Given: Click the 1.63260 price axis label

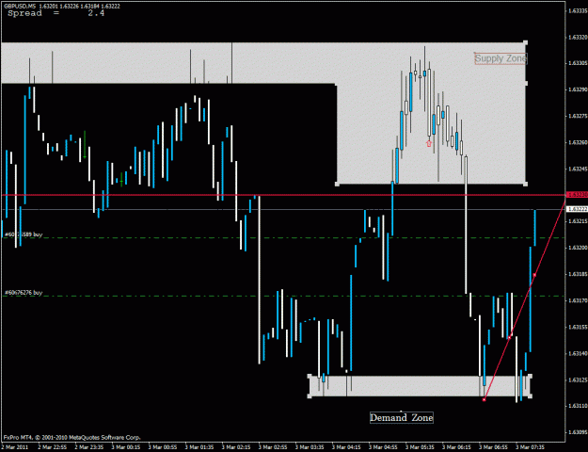Looking at the screenshot, I should [578, 142].
